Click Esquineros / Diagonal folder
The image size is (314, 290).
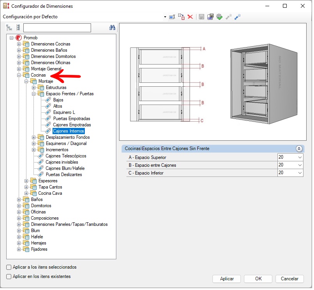click(66, 143)
